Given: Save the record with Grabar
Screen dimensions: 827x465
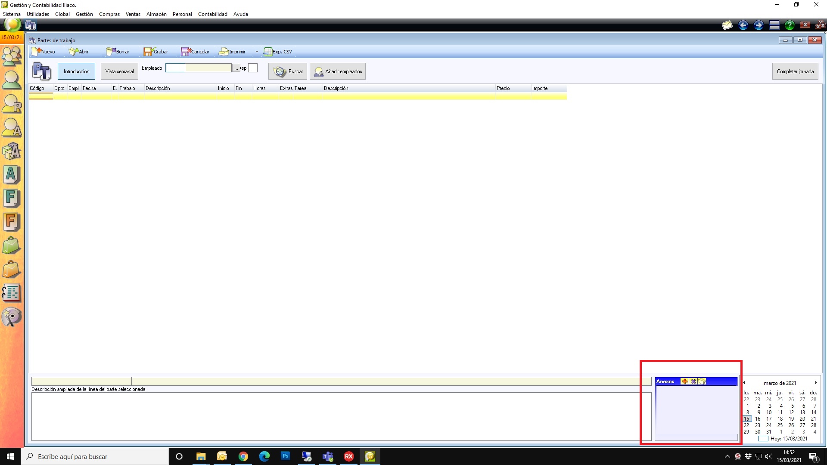Looking at the screenshot, I should (156, 52).
